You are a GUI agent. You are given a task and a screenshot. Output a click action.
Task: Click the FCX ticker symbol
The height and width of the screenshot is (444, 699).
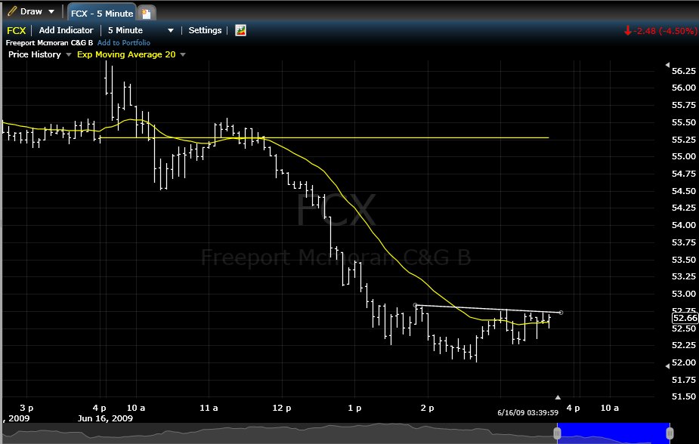pyautogui.click(x=17, y=31)
